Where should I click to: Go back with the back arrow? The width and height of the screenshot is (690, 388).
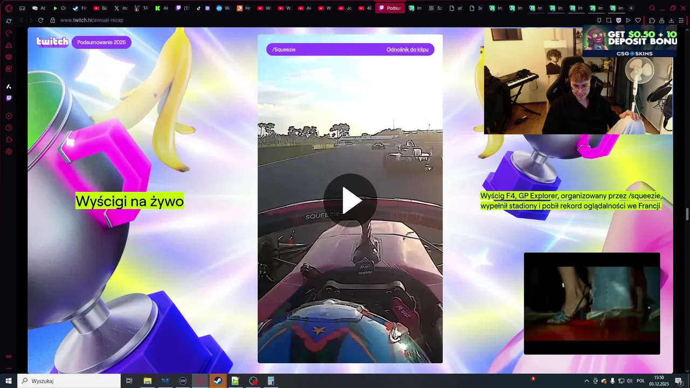22,20
